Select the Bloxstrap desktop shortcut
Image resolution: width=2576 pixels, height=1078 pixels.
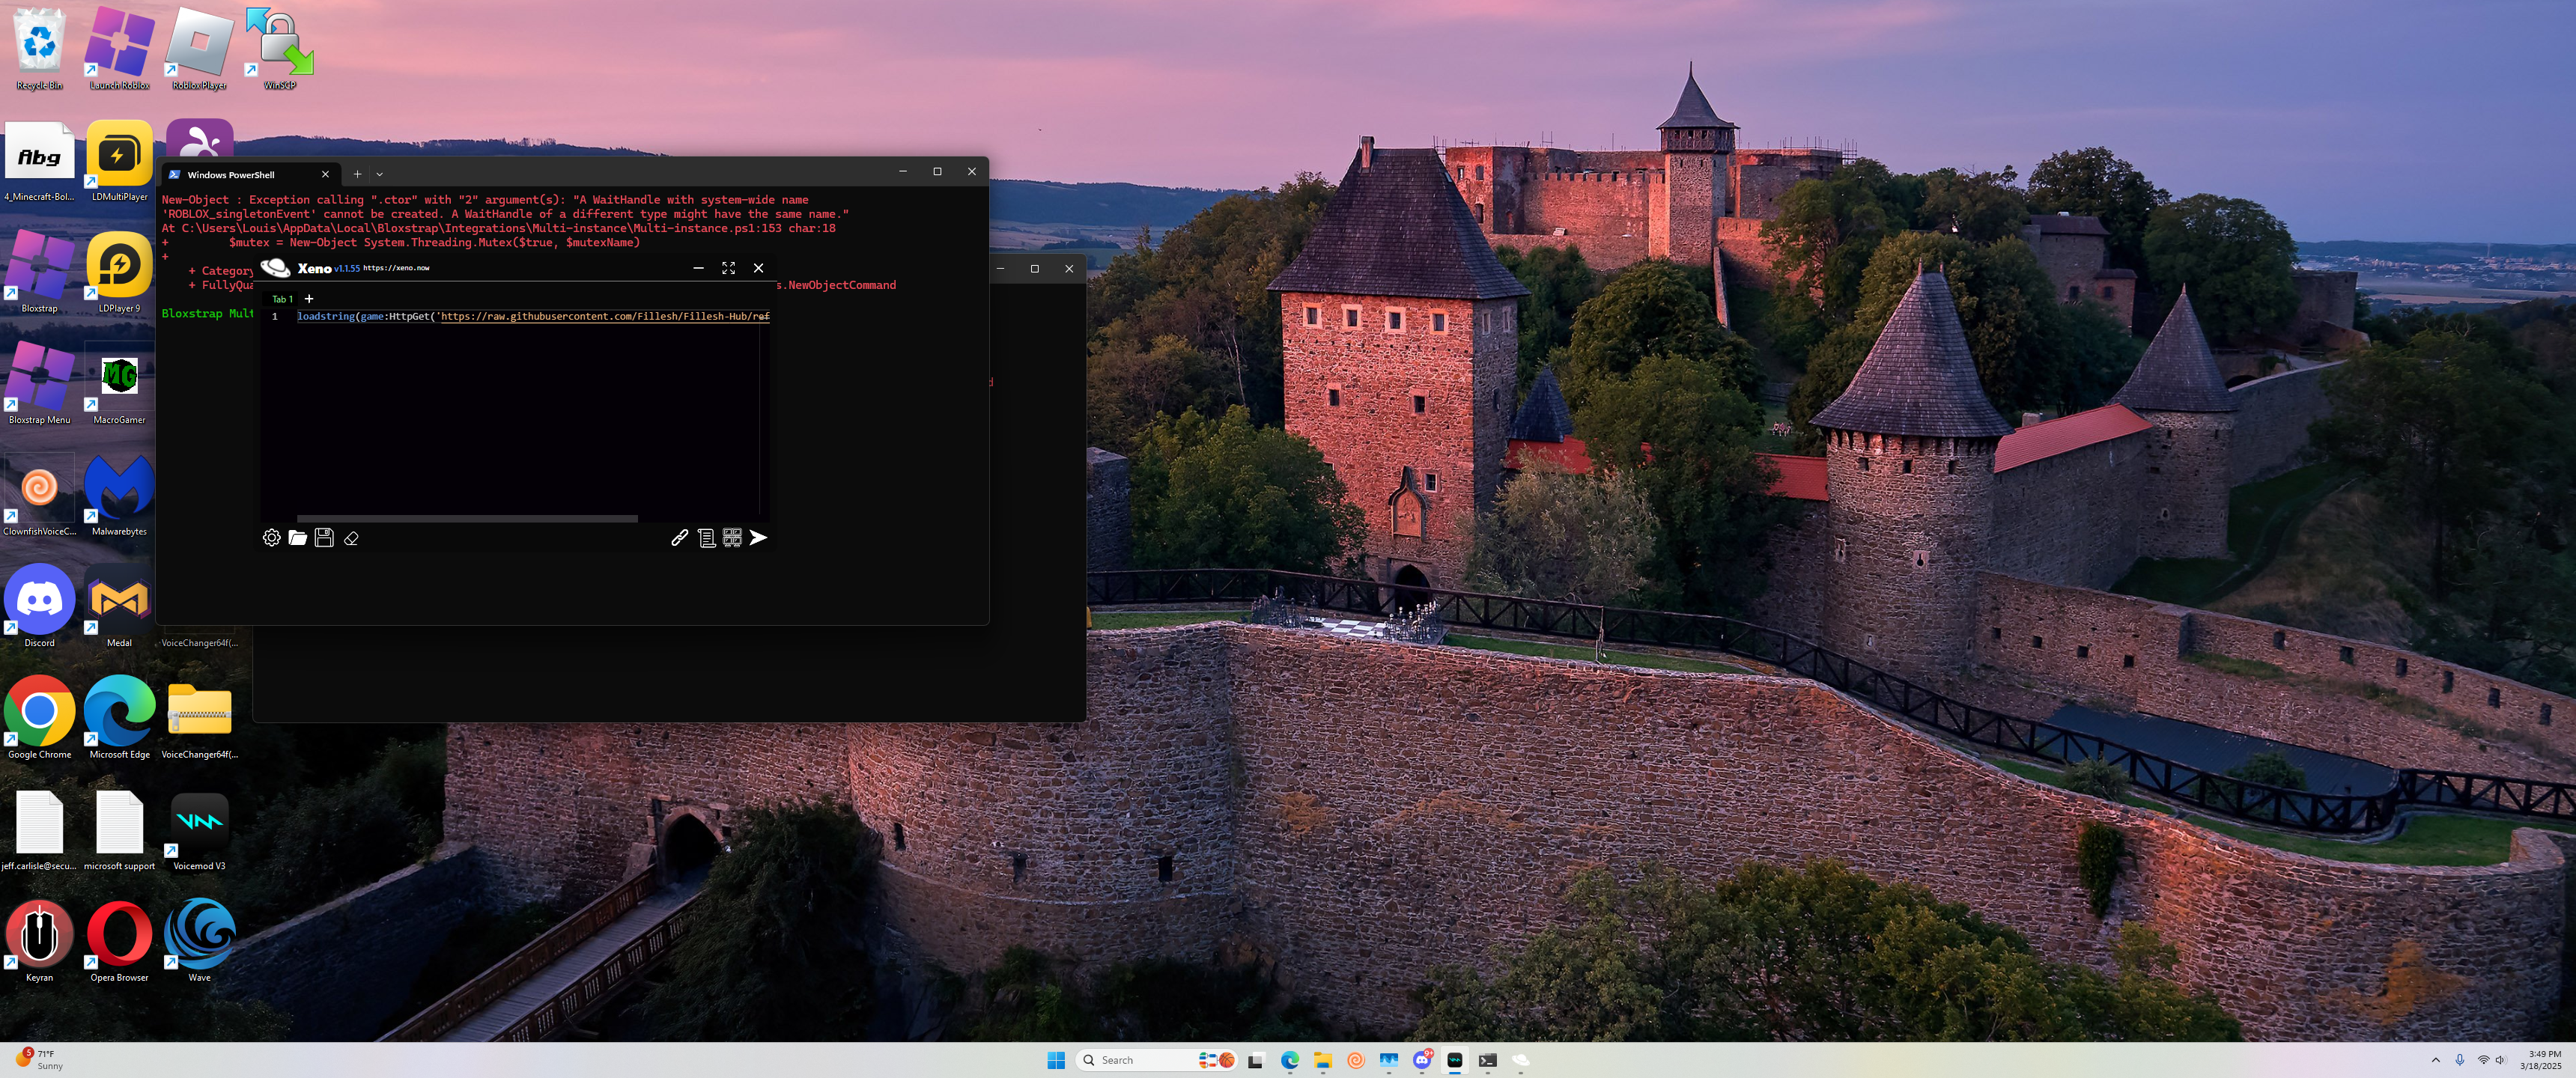tap(39, 272)
